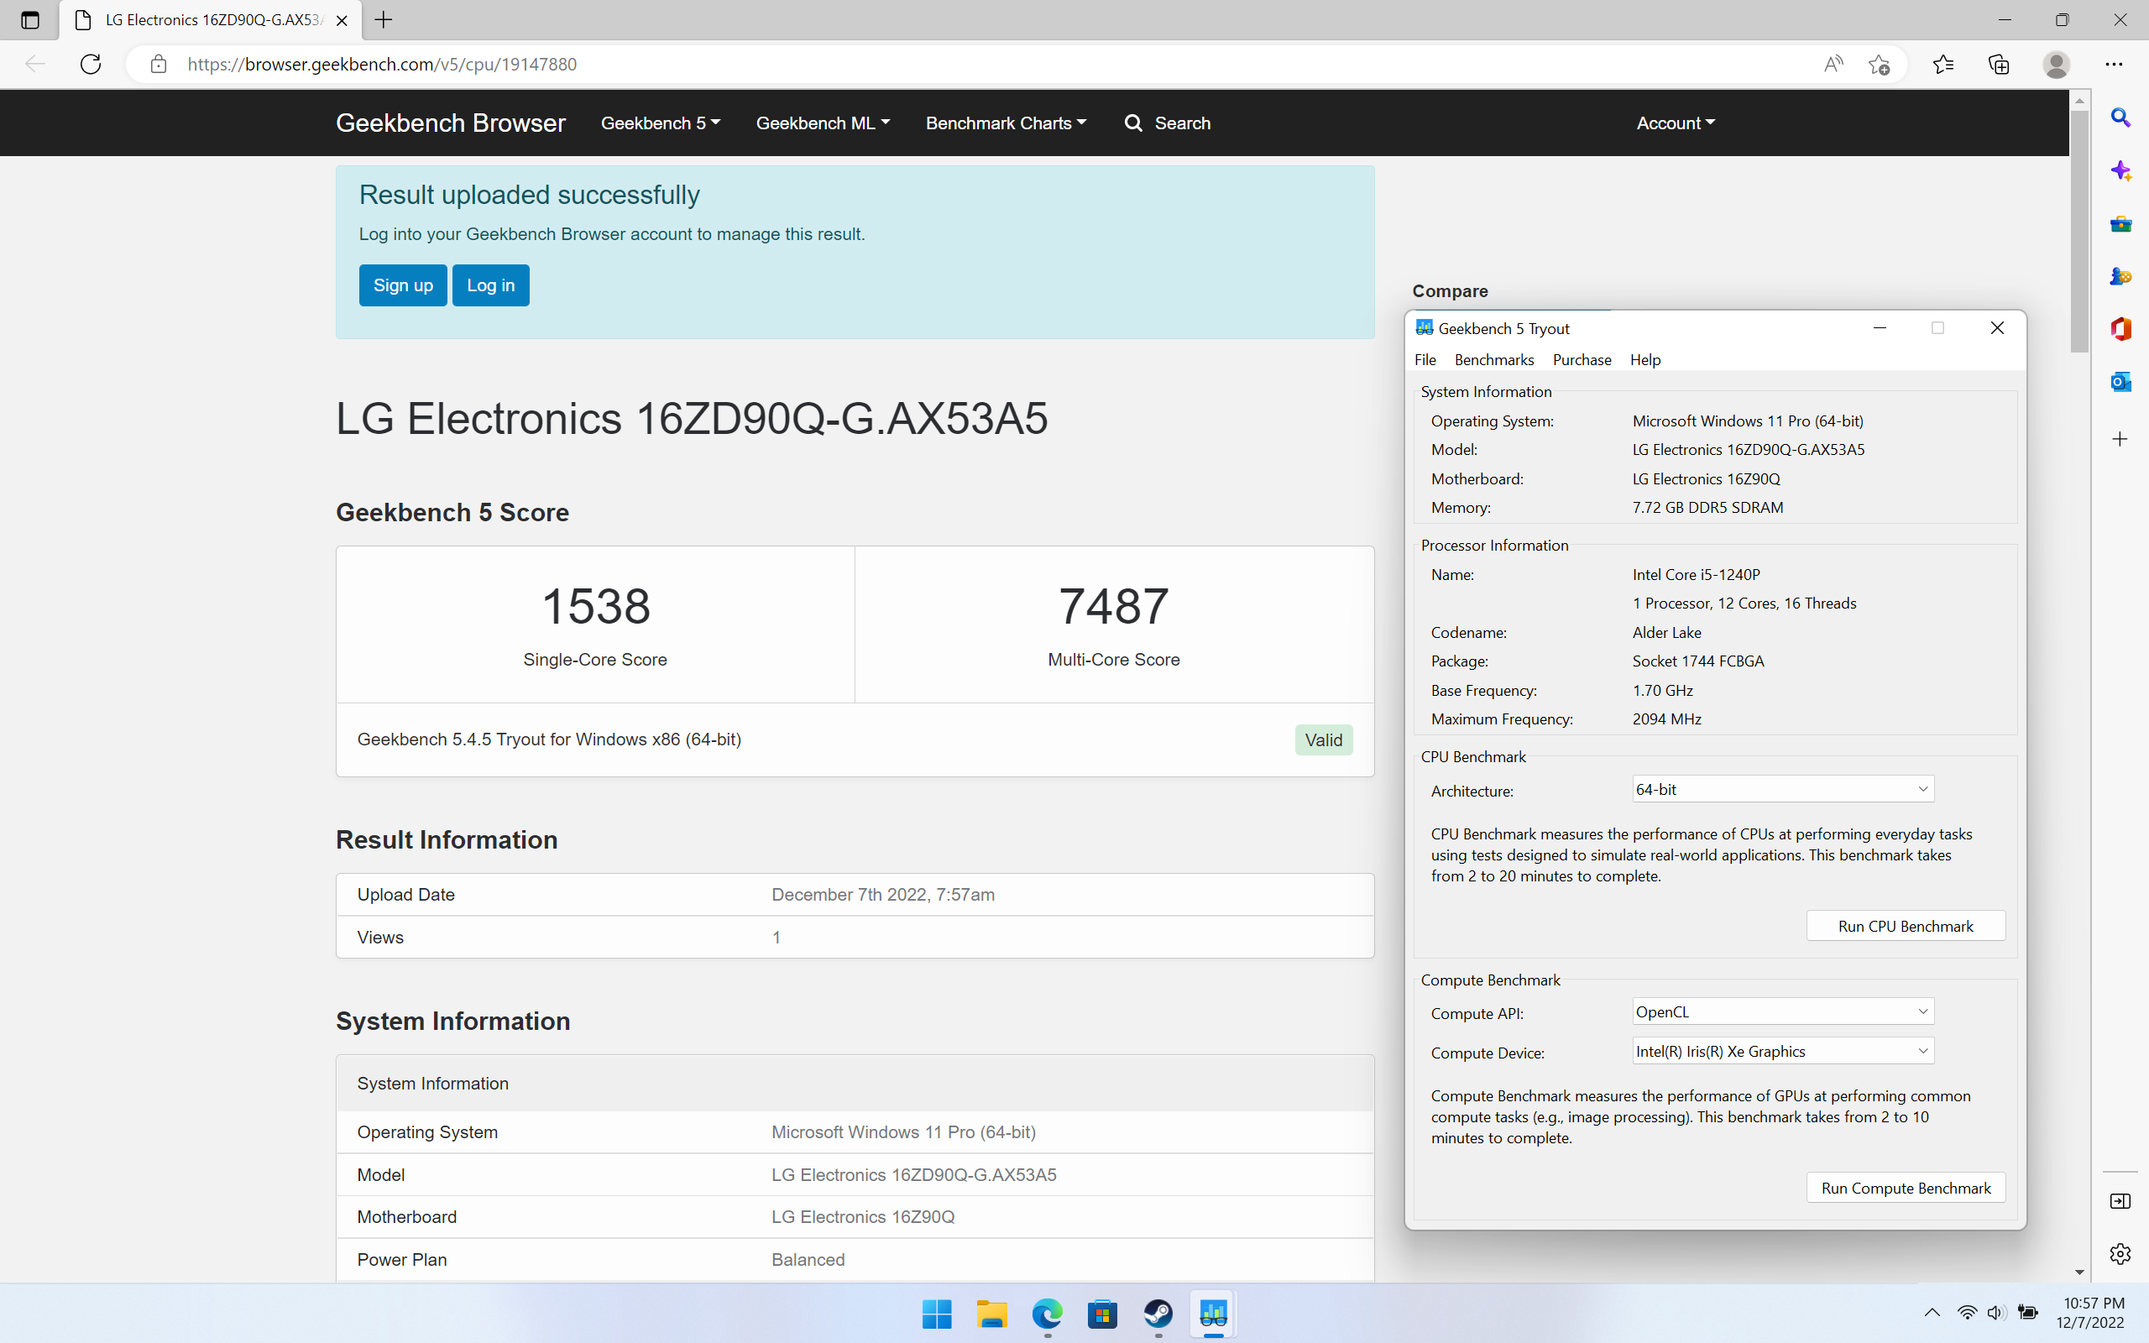This screenshot has width=2149, height=1343.
Task: Open the Outlook icon in Edge sidebar
Action: [x=2120, y=382]
